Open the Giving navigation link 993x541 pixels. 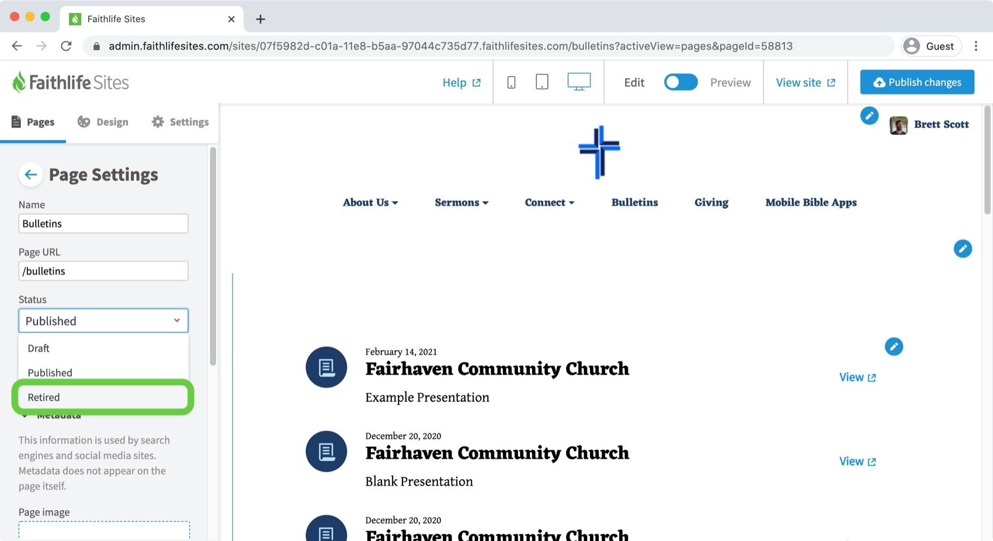coord(711,203)
